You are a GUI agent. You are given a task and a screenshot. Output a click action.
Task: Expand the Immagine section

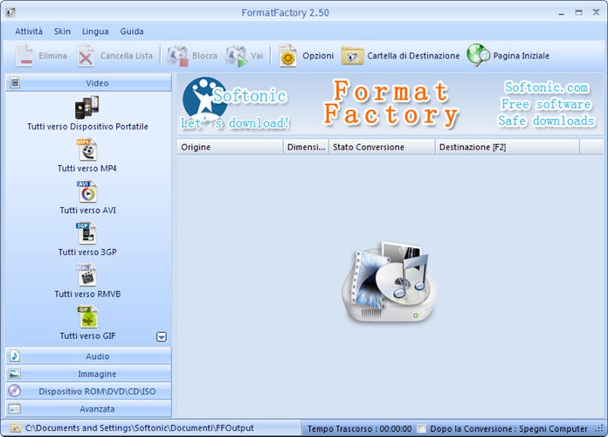pos(88,374)
